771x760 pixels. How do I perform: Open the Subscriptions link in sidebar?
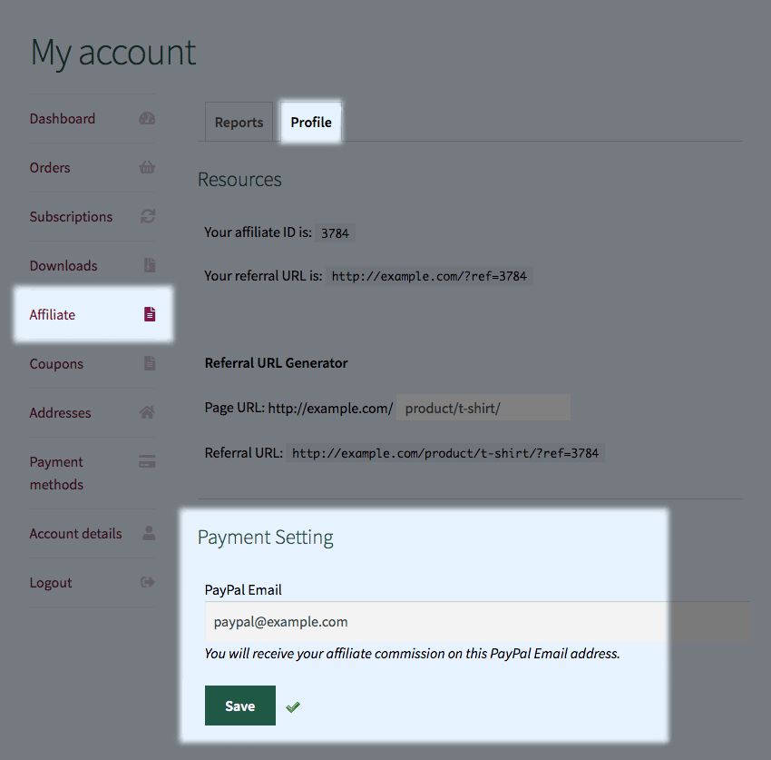click(x=71, y=217)
